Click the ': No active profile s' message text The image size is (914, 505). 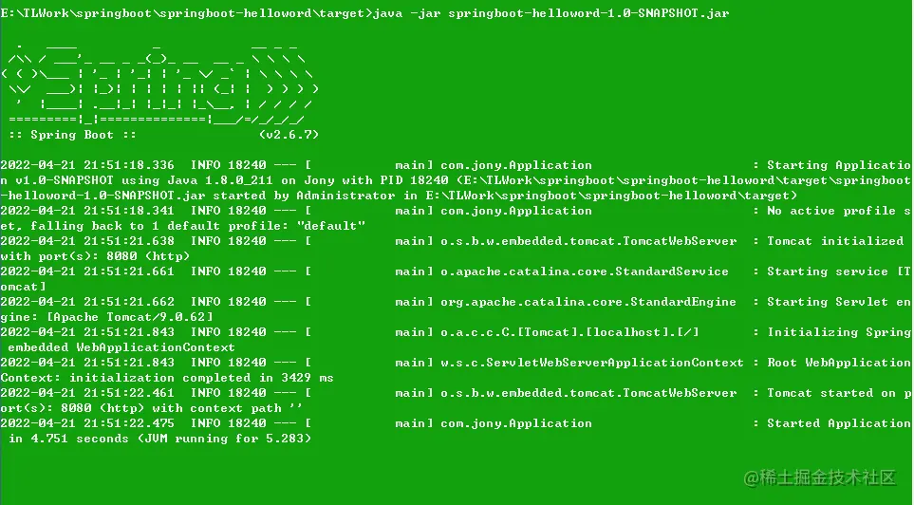[x=832, y=211]
